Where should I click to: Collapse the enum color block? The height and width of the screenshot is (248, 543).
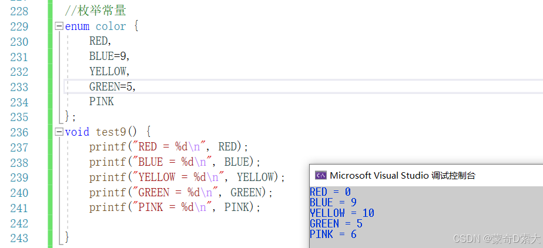59,26
